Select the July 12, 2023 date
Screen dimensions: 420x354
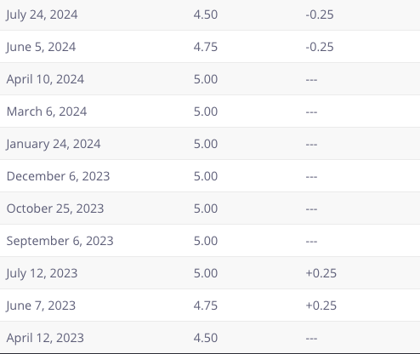(x=42, y=273)
